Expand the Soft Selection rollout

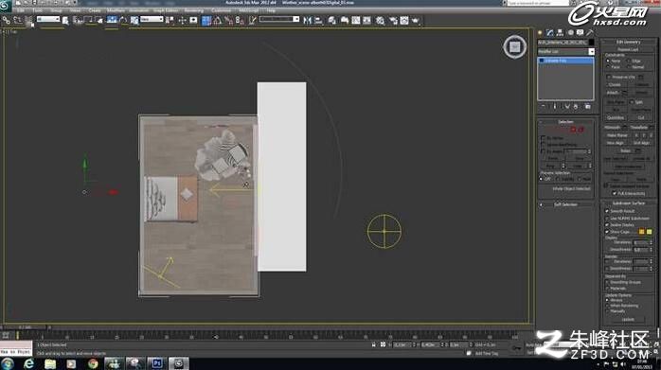point(565,204)
